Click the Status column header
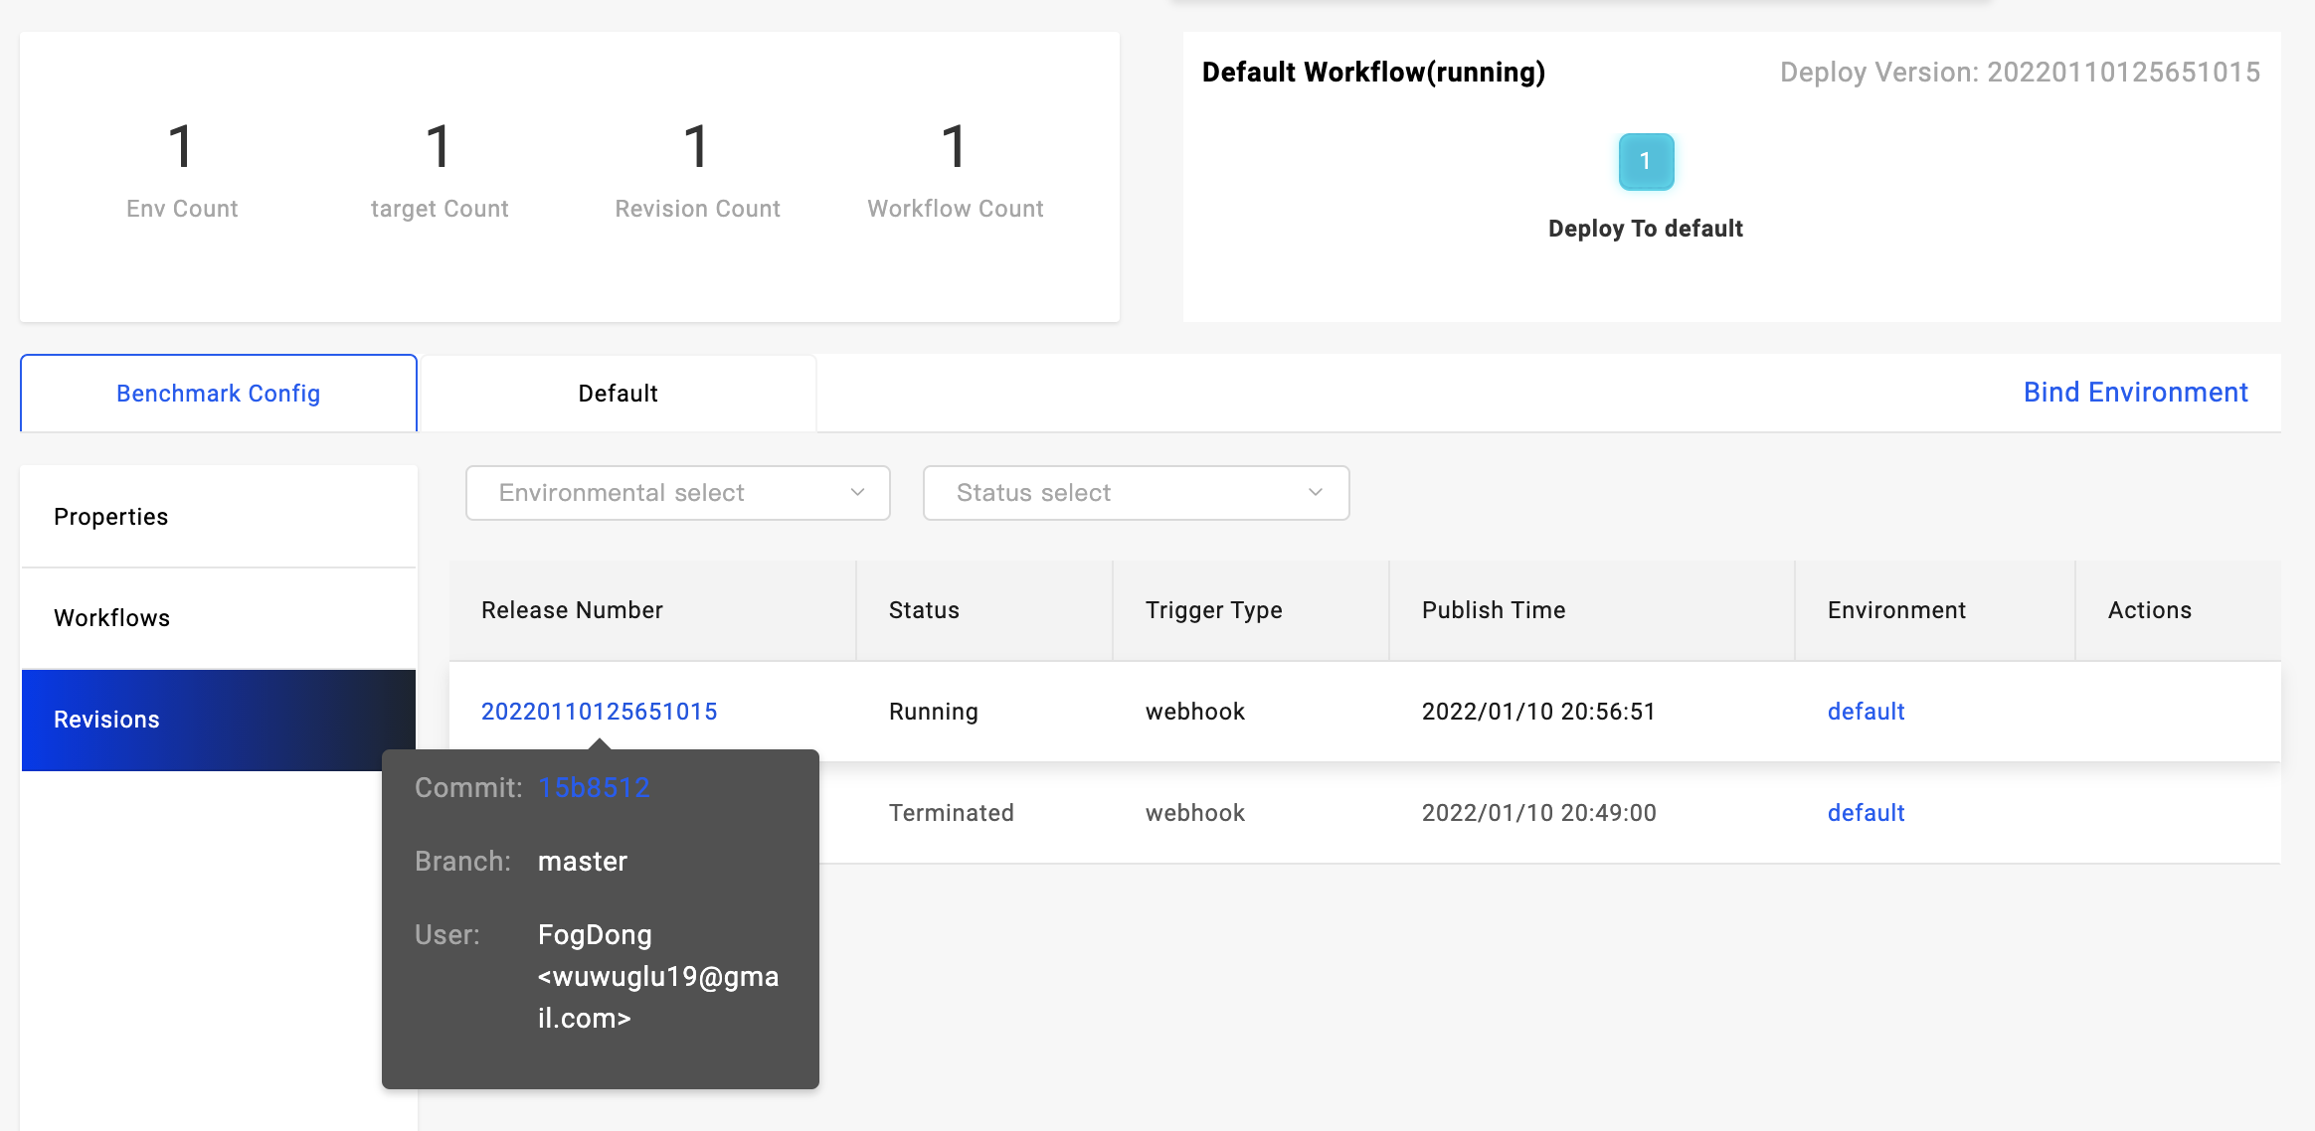This screenshot has height=1131, width=2315. click(924, 610)
